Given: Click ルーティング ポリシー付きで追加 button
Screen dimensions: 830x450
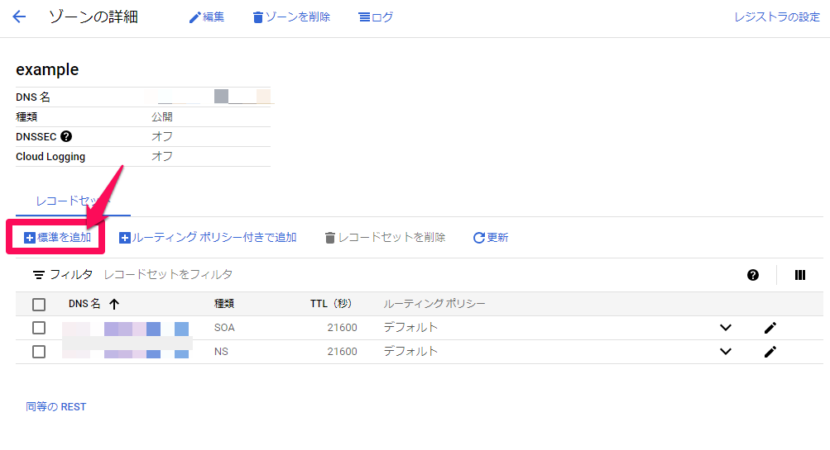Looking at the screenshot, I should tap(208, 238).
